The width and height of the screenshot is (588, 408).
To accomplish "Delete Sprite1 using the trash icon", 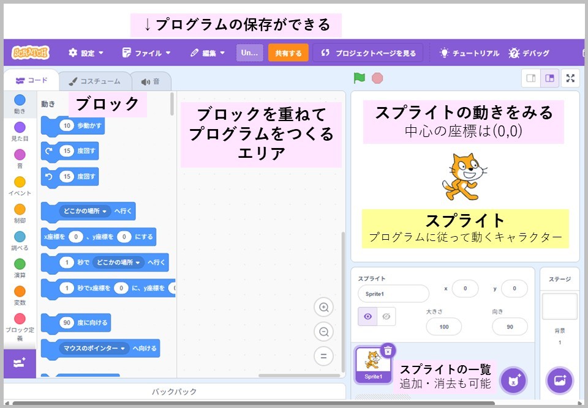I will point(388,351).
